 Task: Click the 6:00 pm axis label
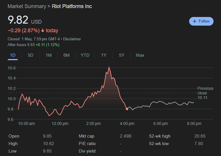pos(160,124)
